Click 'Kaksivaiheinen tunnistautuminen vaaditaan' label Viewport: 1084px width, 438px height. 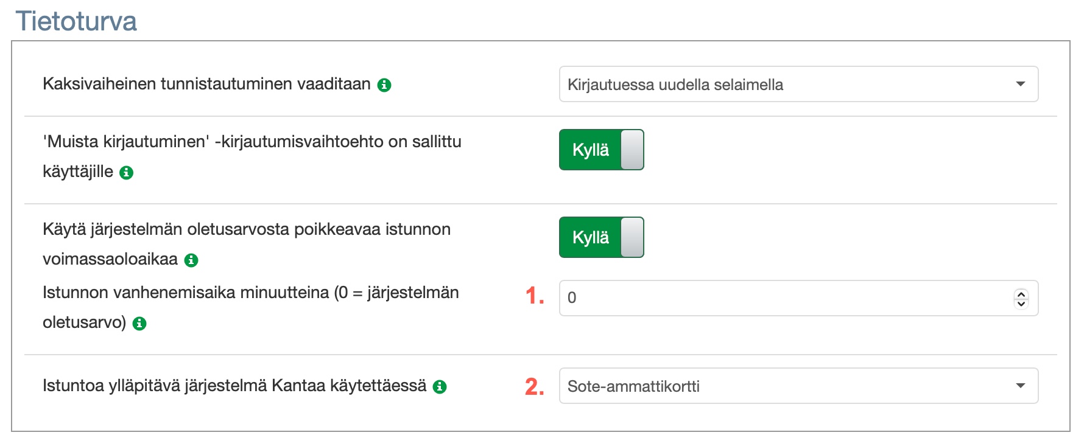point(206,84)
